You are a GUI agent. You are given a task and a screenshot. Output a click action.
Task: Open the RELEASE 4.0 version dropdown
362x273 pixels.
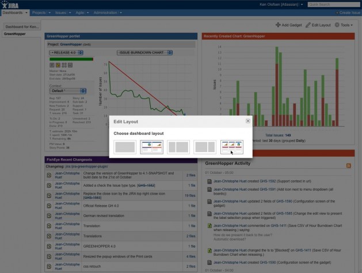[66, 52]
